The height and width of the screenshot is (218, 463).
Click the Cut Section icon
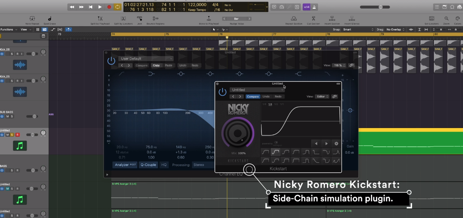coord(313,19)
